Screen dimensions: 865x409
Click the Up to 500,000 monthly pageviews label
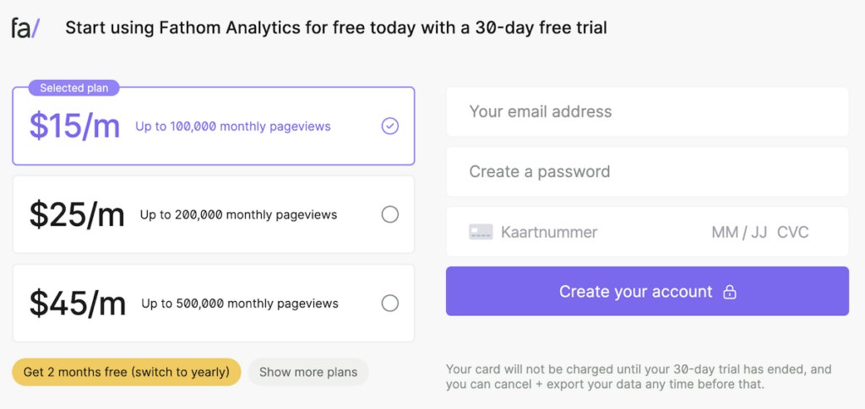pyautogui.click(x=239, y=304)
